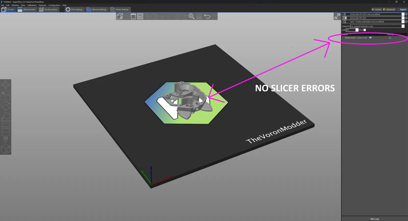Add an instance with the plus icon
This screenshot has height=221, width=408.
(x=162, y=16)
